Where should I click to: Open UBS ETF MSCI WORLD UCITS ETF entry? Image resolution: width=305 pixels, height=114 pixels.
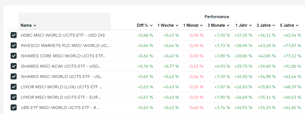[x=60, y=108]
